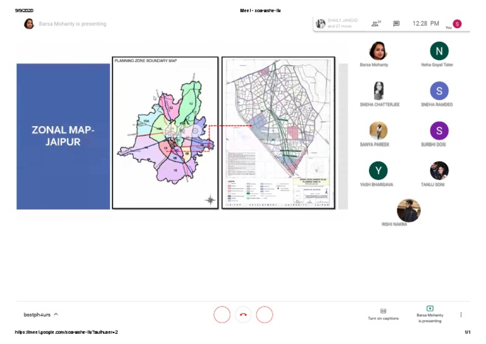Click the 12:28 PM clock text
Image resolution: width=486 pixels, height=344 pixels.
point(425,23)
